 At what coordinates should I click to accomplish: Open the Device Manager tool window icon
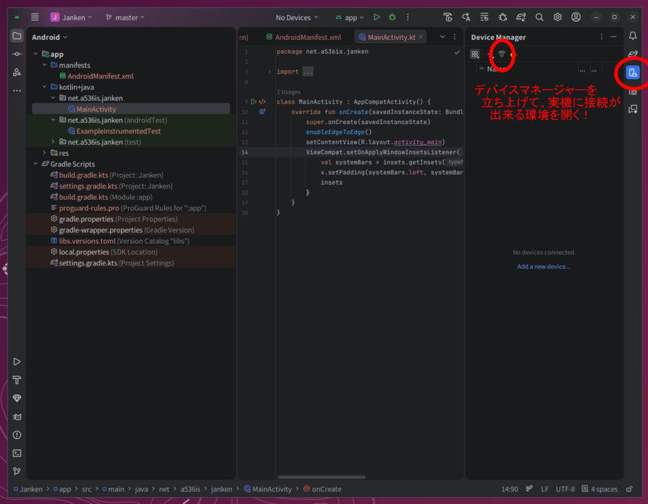point(632,72)
